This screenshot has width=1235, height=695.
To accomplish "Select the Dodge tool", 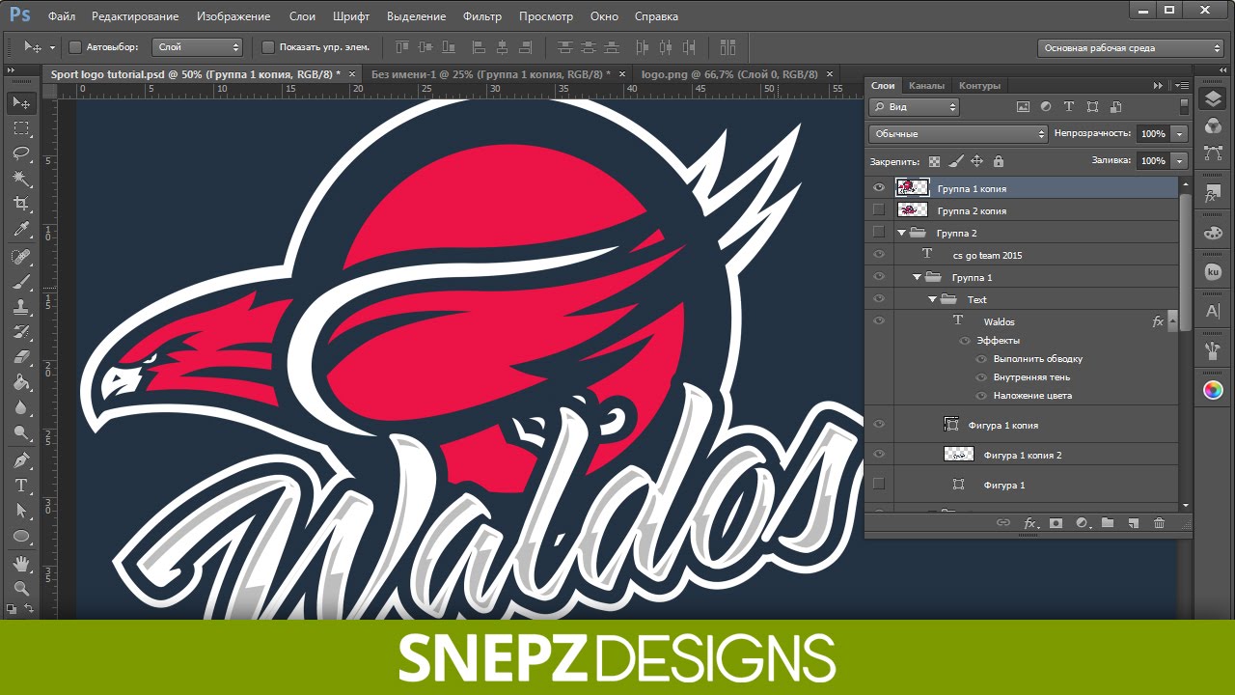I will (21, 432).
